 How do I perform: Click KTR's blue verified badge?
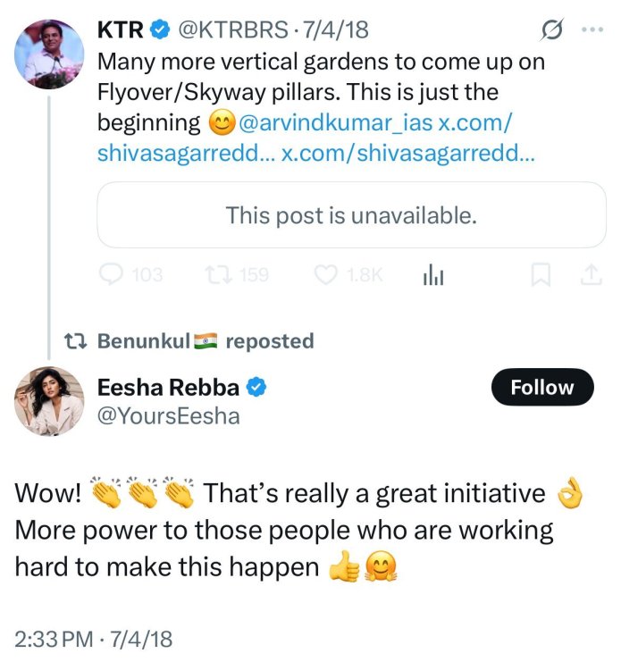click(x=159, y=31)
